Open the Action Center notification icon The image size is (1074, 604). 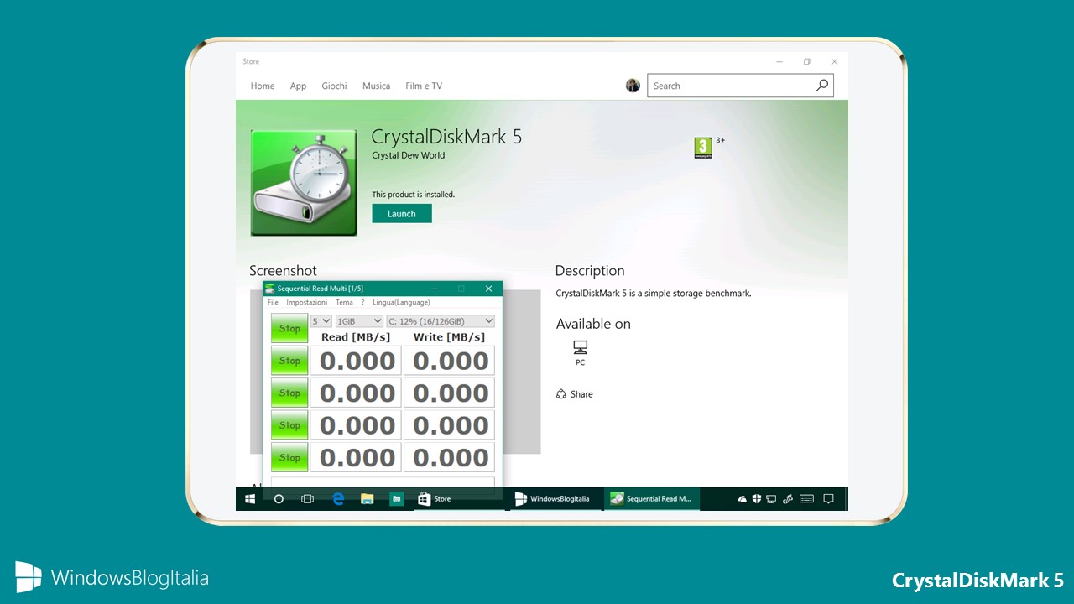pyautogui.click(x=829, y=499)
